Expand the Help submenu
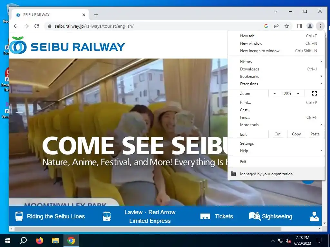 (276, 151)
